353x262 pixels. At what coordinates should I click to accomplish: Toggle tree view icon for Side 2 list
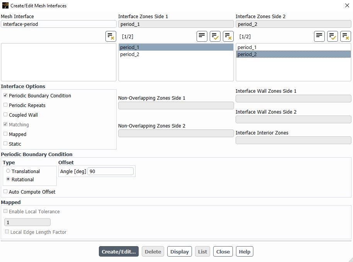tap(319, 36)
